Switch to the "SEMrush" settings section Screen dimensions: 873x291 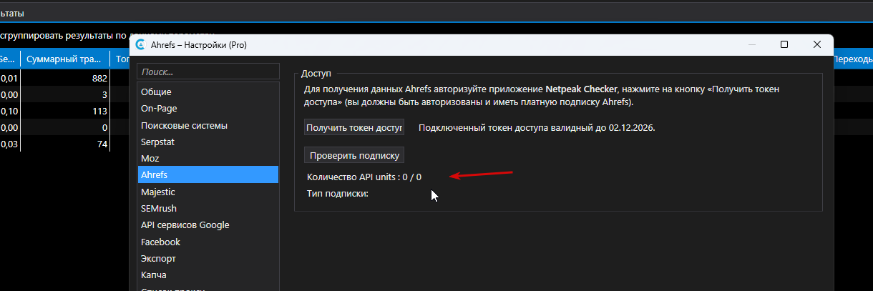click(x=208, y=208)
